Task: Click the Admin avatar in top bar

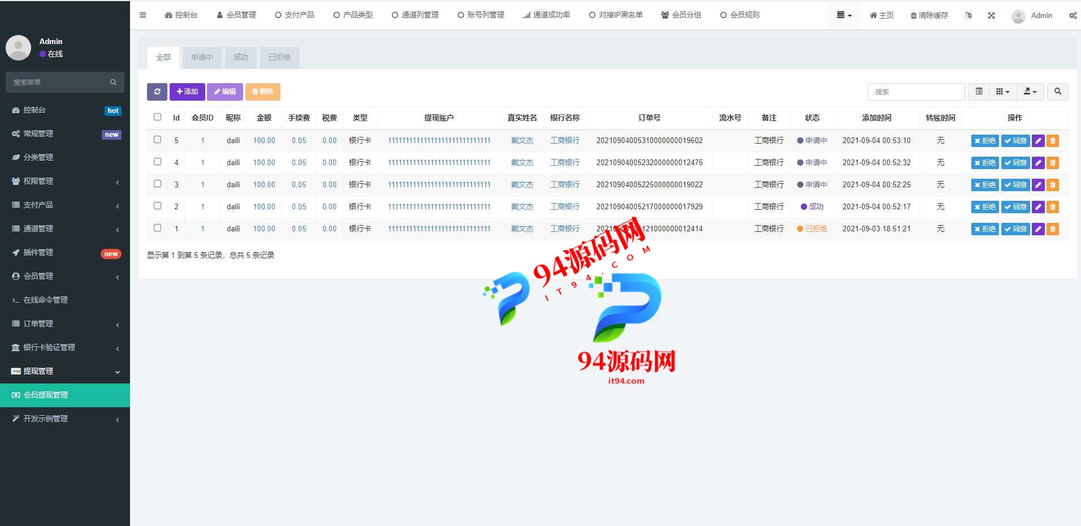Action: click(1018, 16)
